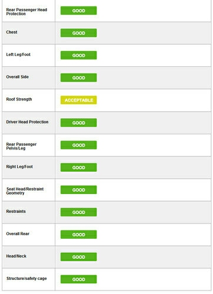Click GOOD badge for Rear Passenger Pelvis/Leg
The image size is (213, 294).
pos(78,145)
